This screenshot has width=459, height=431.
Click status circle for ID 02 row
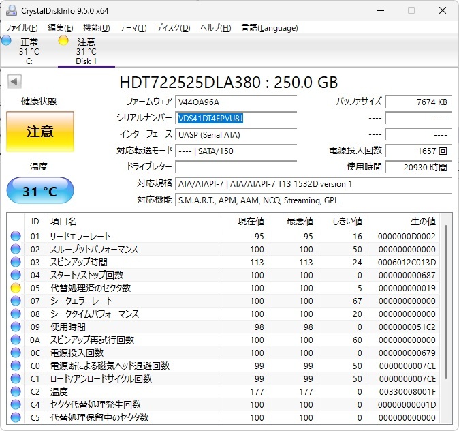tap(16, 249)
